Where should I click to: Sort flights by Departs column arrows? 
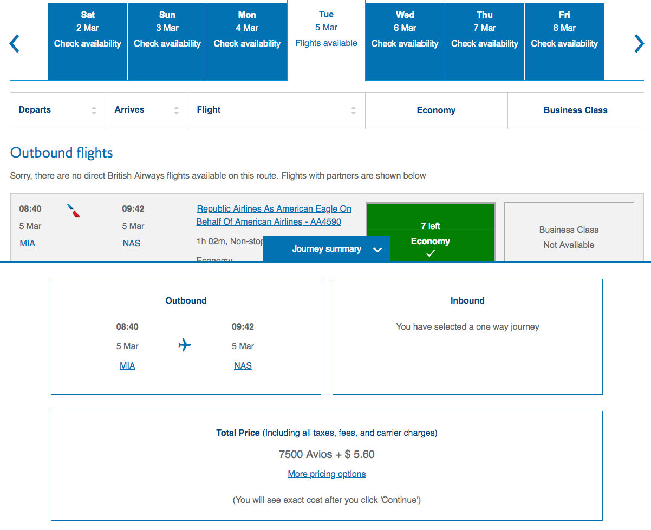coord(94,110)
